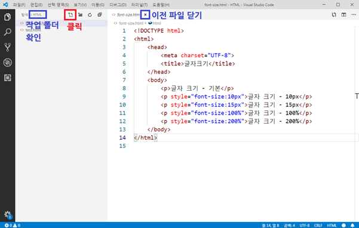359x228 pixels.
Task: Refresh the explorer file list
Action: coord(90,15)
